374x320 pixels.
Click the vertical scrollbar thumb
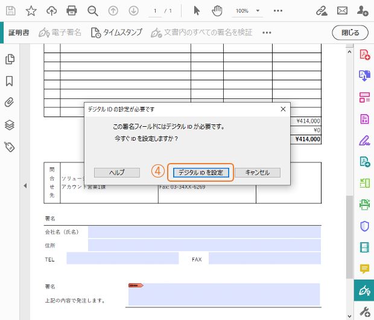(349, 237)
